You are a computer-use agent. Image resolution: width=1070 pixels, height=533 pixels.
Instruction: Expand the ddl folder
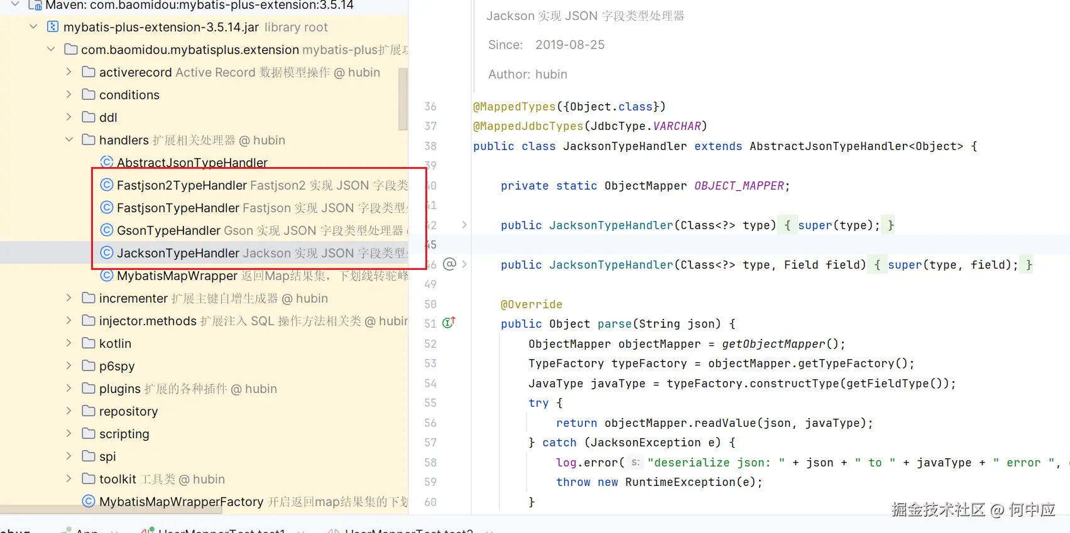(68, 117)
